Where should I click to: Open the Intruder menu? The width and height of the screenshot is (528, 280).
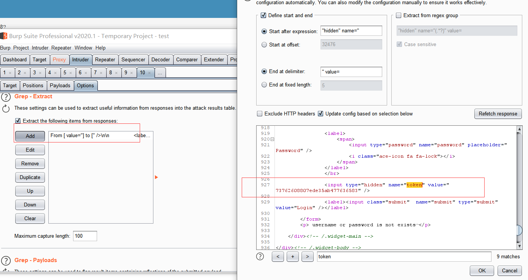tap(40, 48)
